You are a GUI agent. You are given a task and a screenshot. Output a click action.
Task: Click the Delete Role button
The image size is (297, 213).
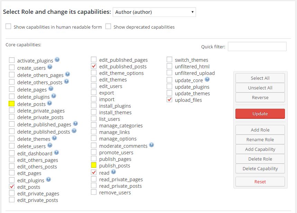[260, 159]
